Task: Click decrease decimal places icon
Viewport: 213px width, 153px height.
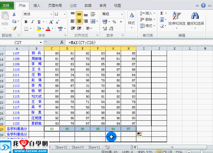Action: 111,28
